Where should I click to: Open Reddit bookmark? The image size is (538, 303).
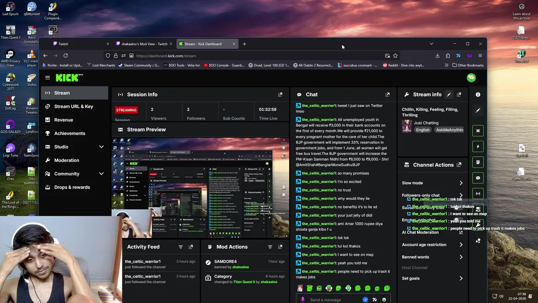tap(403, 65)
